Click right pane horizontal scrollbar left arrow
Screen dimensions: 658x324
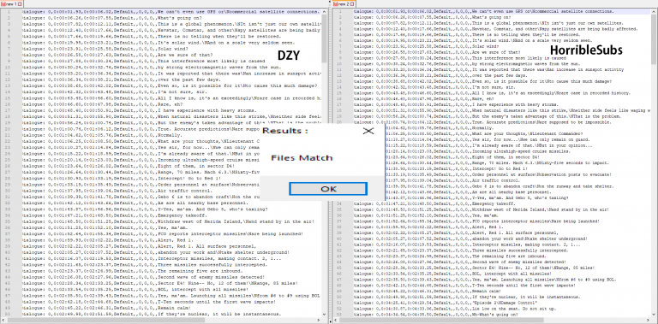click(335, 321)
